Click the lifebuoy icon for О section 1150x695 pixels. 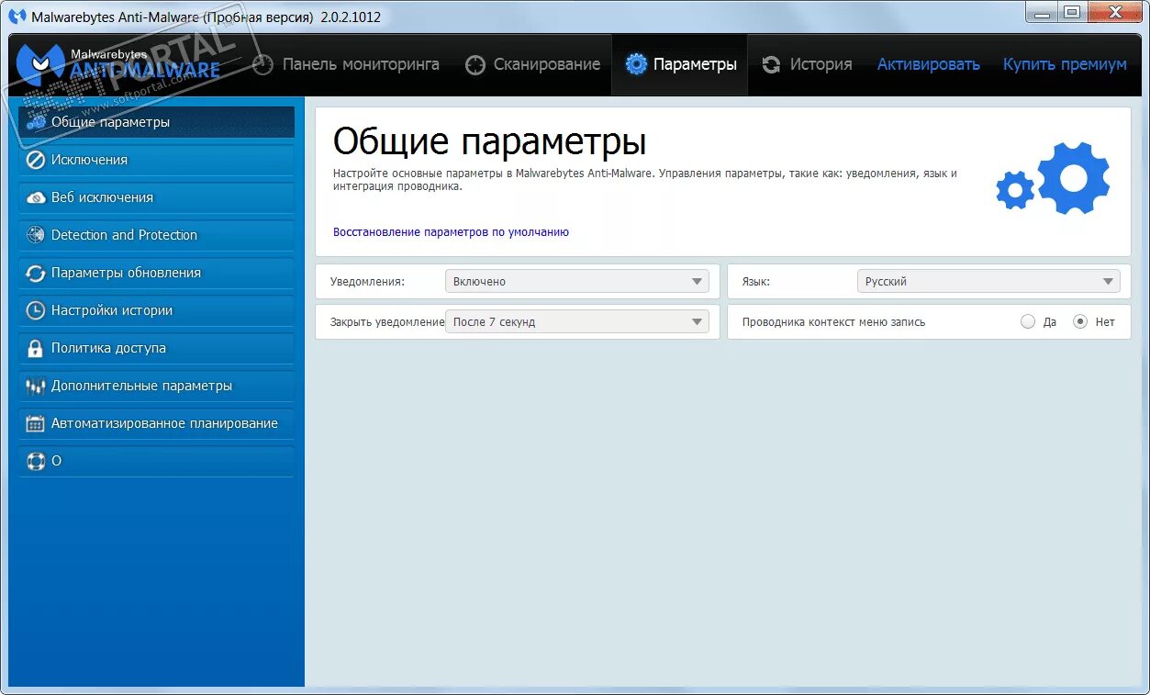(x=36, y=461)
